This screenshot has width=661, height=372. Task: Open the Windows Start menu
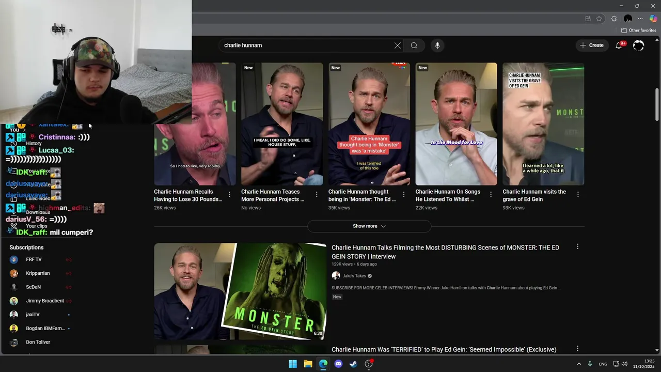pyautogui.click(x=293, y=364)
